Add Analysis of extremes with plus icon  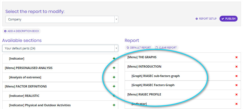pyautogui.click(x=114, y=77)
